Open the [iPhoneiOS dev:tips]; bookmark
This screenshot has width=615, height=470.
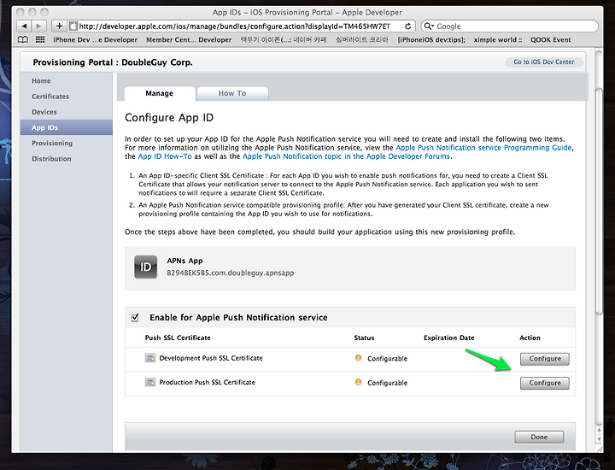pyautogui.click(x=431, y=40)
